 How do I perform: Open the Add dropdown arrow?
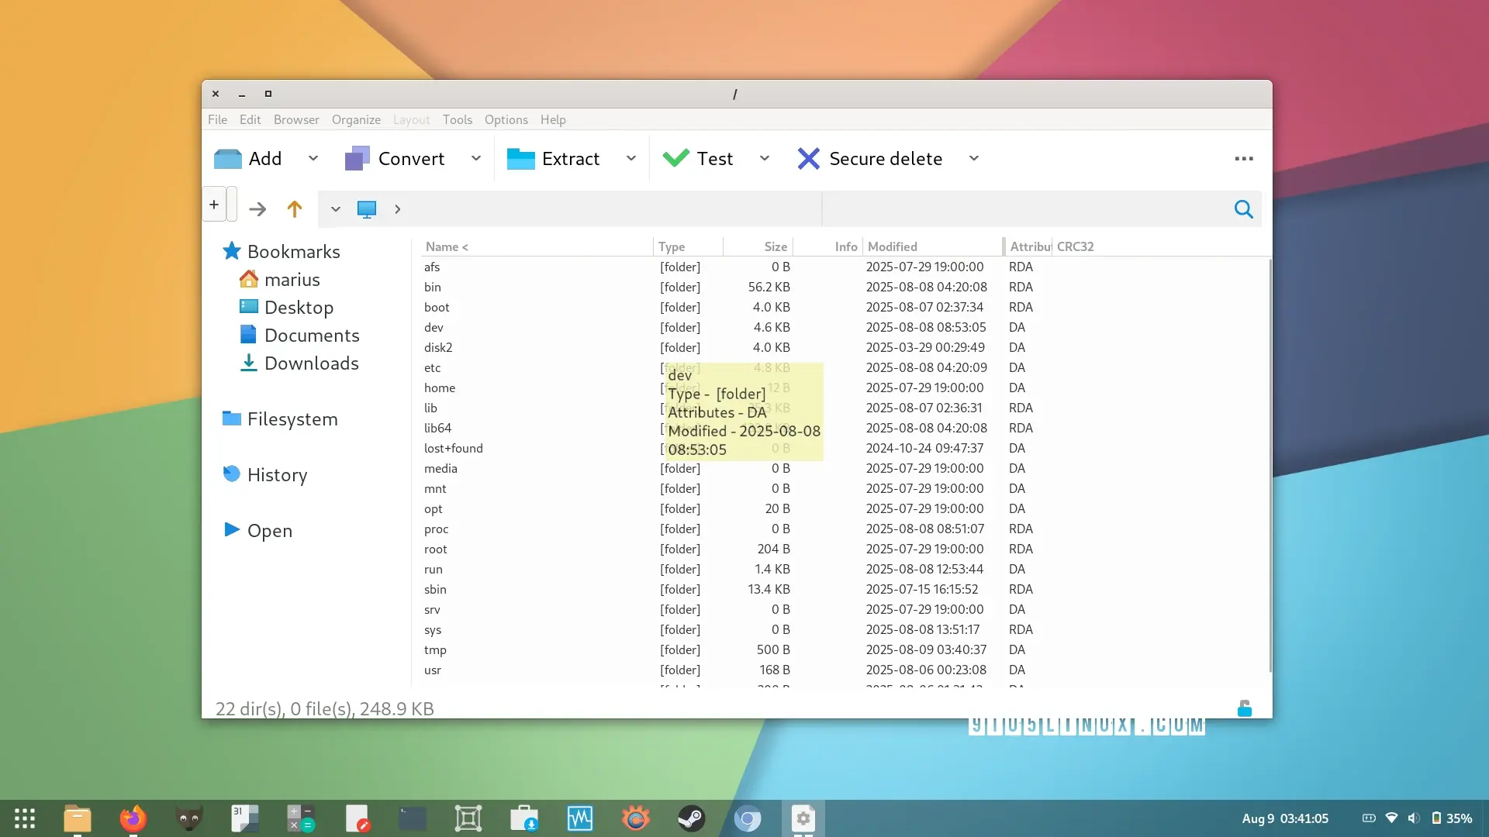(x=313, y=159)
